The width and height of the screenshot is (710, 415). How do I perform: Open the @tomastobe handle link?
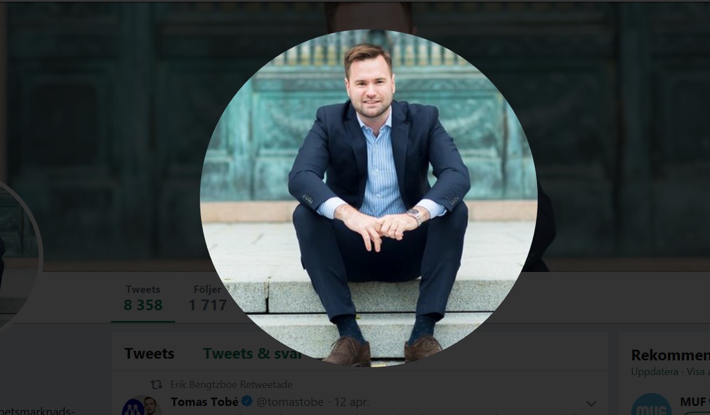290,402
